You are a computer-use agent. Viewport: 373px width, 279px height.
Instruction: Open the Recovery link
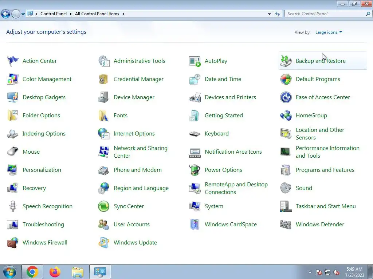click(34, 188)
